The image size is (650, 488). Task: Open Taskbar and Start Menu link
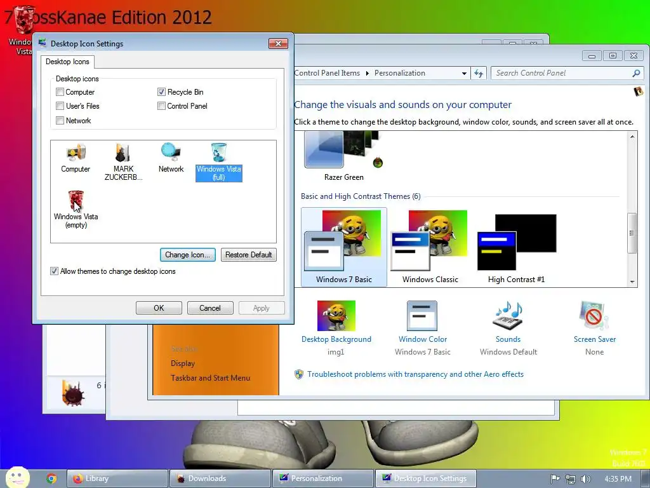(211, 378)
